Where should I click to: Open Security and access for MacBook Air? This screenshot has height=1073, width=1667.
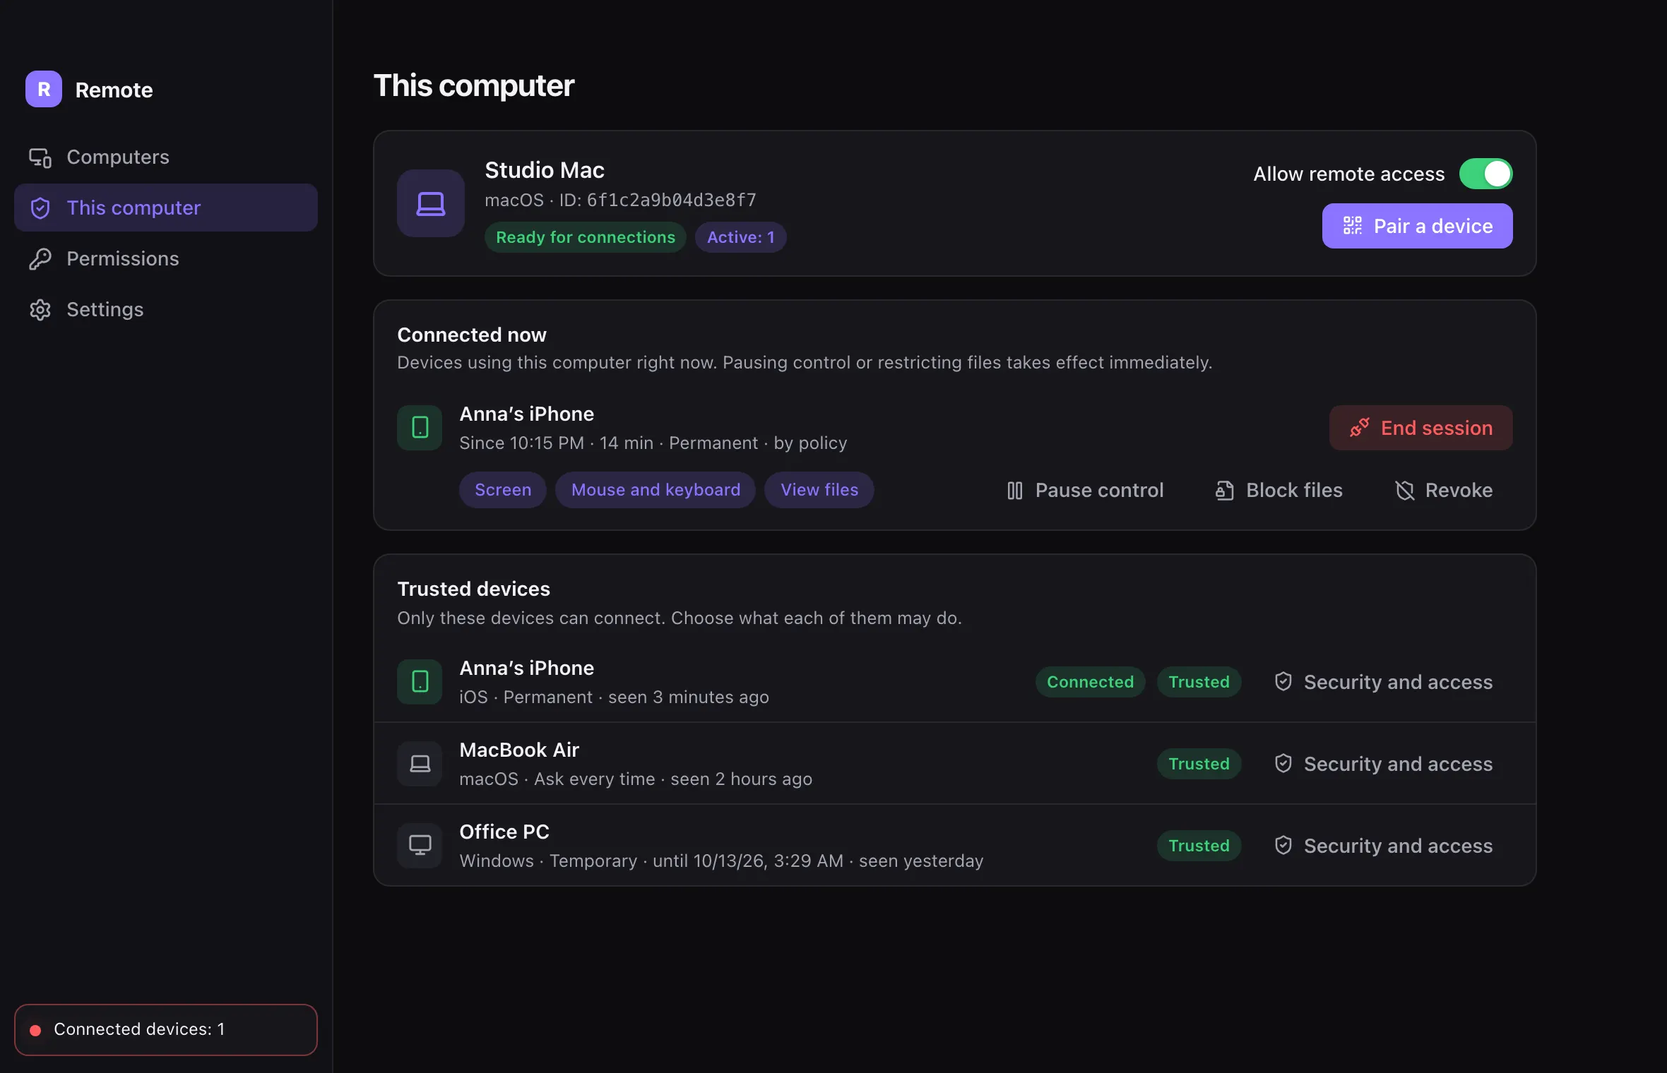(x=1383, y=764)
